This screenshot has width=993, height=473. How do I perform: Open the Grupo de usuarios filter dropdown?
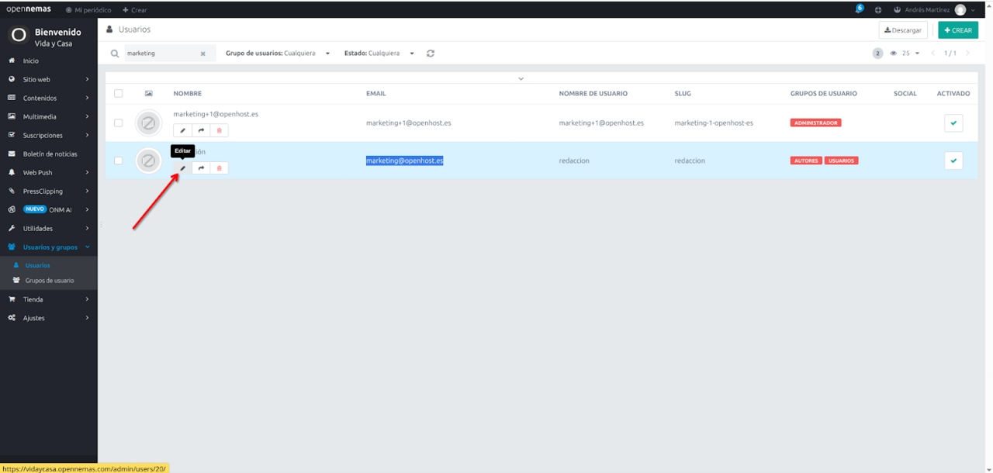coord(278,54)
